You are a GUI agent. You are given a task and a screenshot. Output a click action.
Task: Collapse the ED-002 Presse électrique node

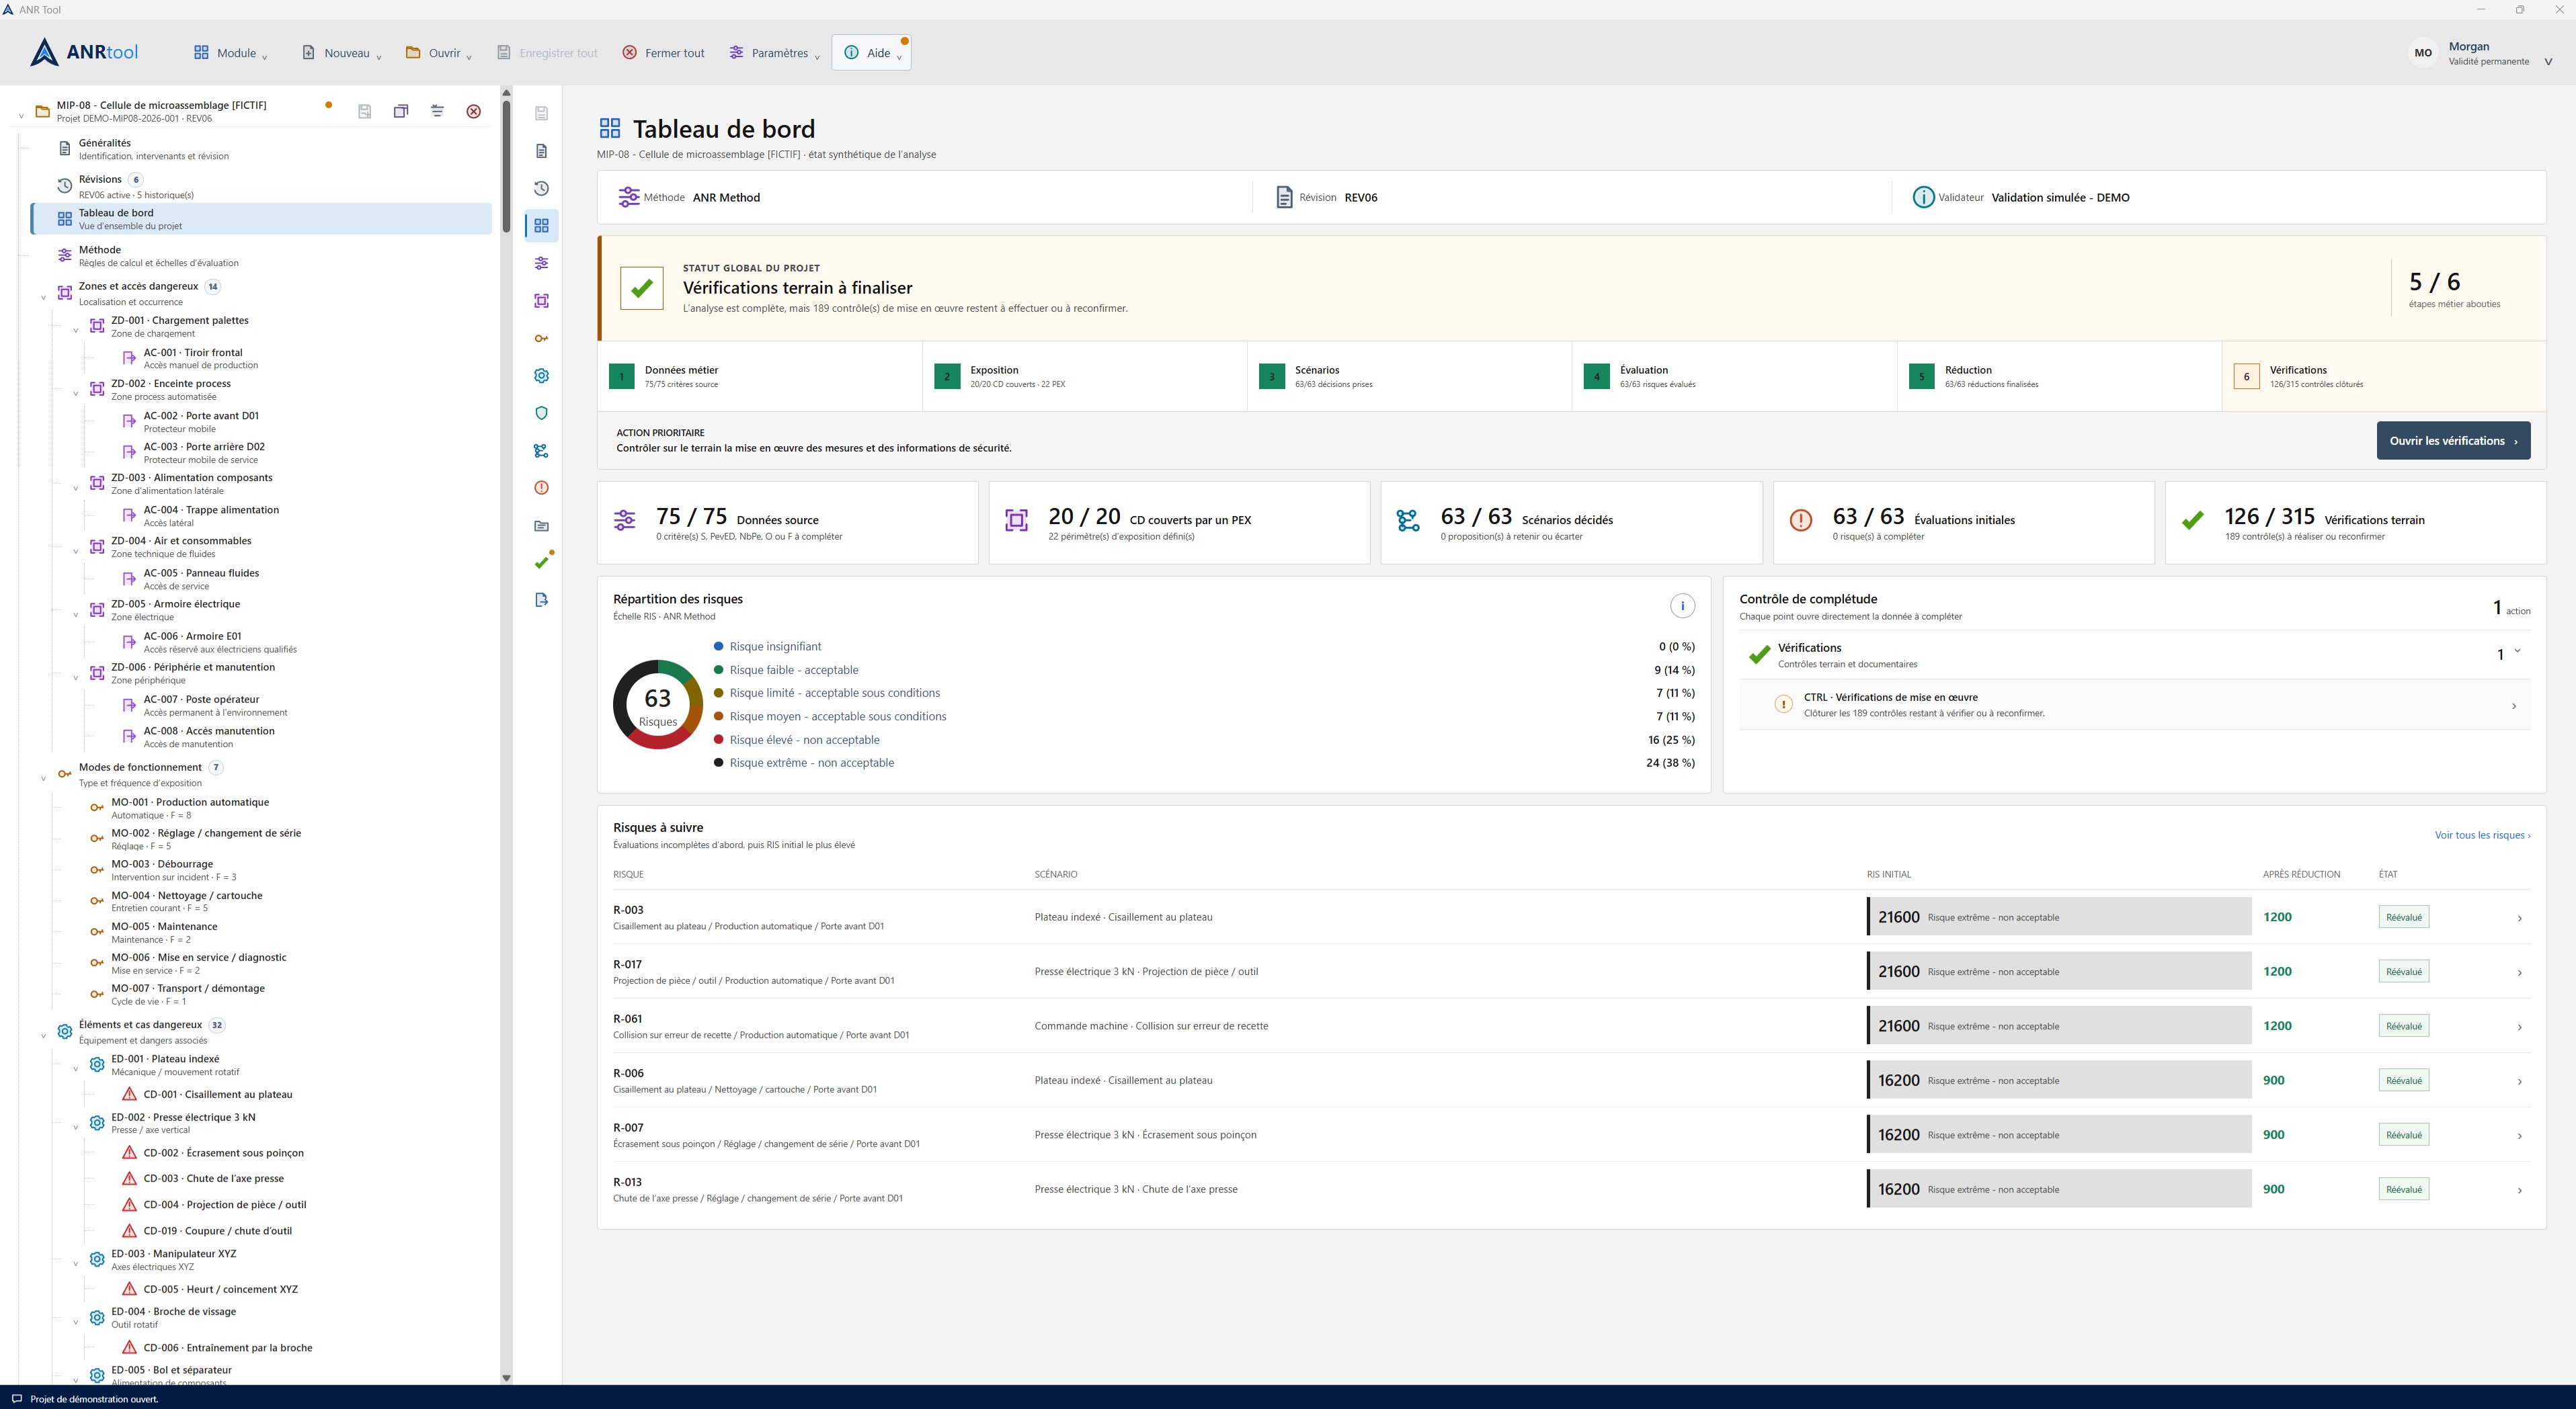(x=76, y=1127)
